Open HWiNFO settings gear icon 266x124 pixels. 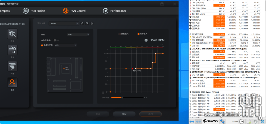pyautogui.click(x=255, y=121)
